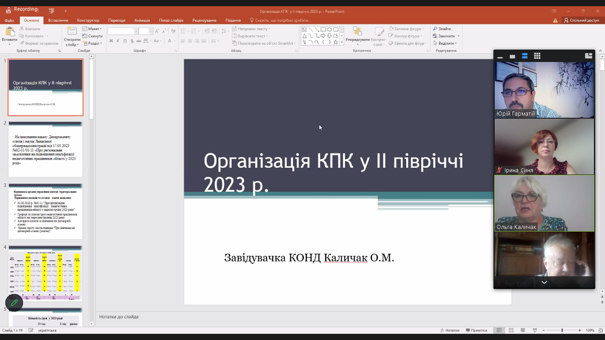
Task: Switch to Анімація ribbon tab
Action: pos(142,20)
